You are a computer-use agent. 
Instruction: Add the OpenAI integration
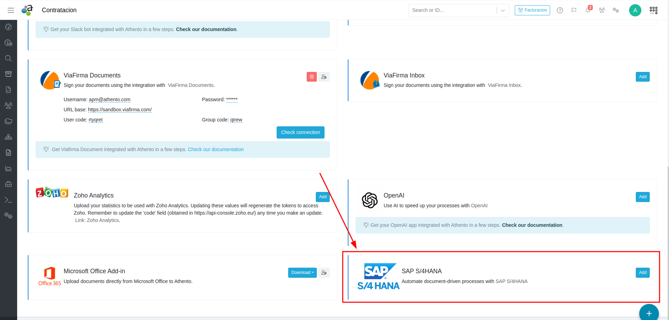point(642,197)
